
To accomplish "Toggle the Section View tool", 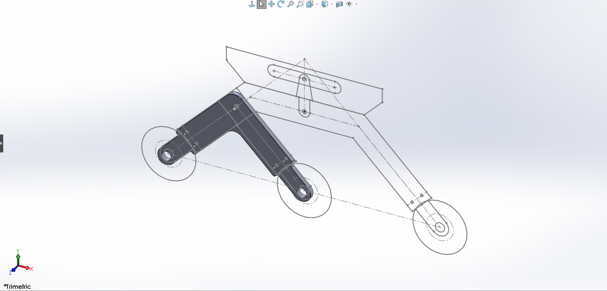I will point(339,4).
